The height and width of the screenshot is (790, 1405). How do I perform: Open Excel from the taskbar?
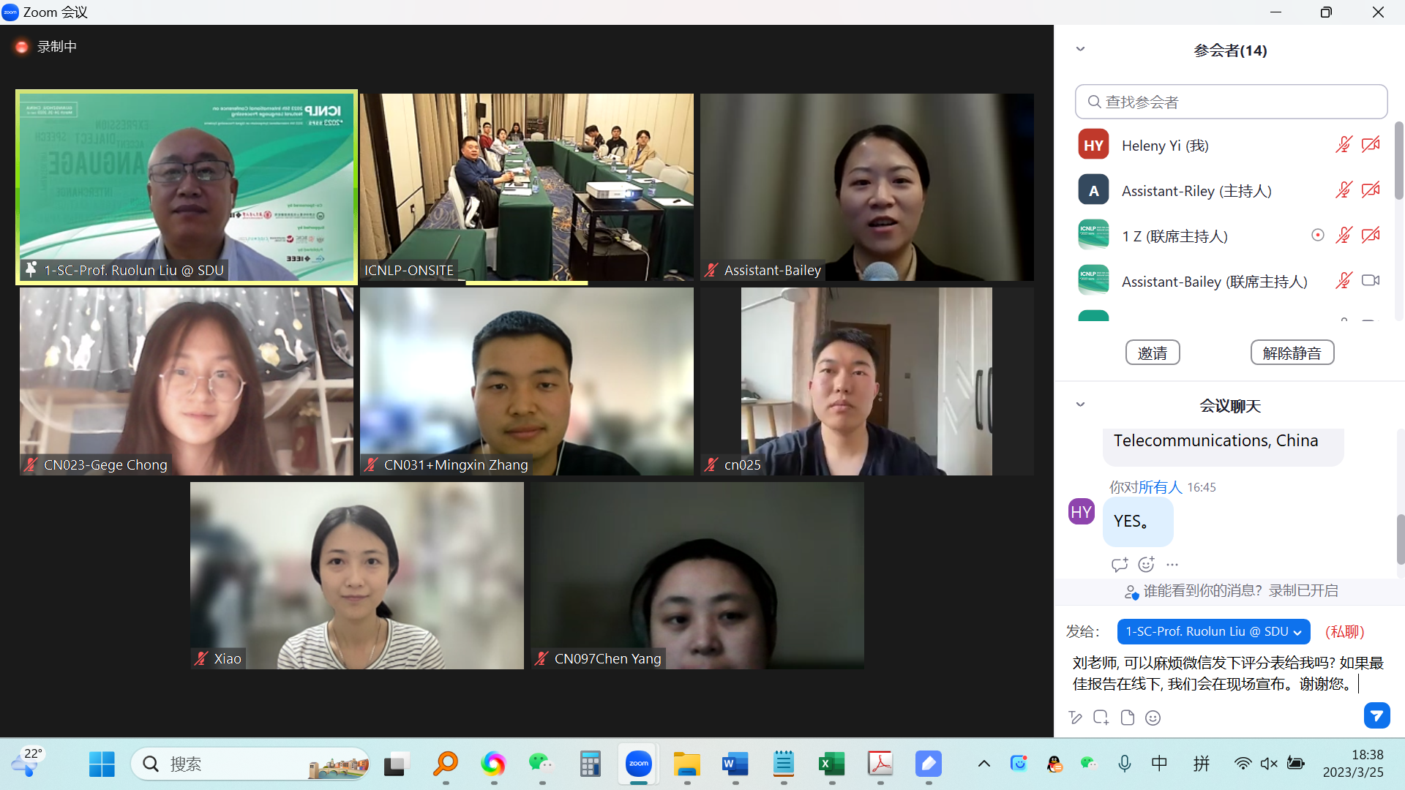click(831, 764)
